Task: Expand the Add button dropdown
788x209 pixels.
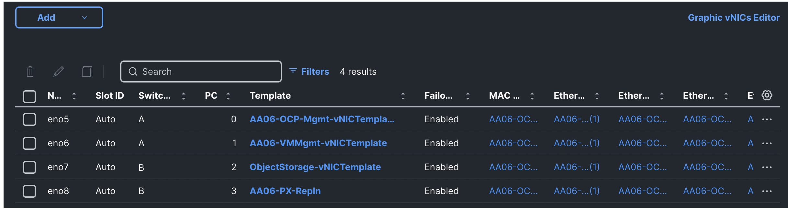Action: (x=84, y=17)
